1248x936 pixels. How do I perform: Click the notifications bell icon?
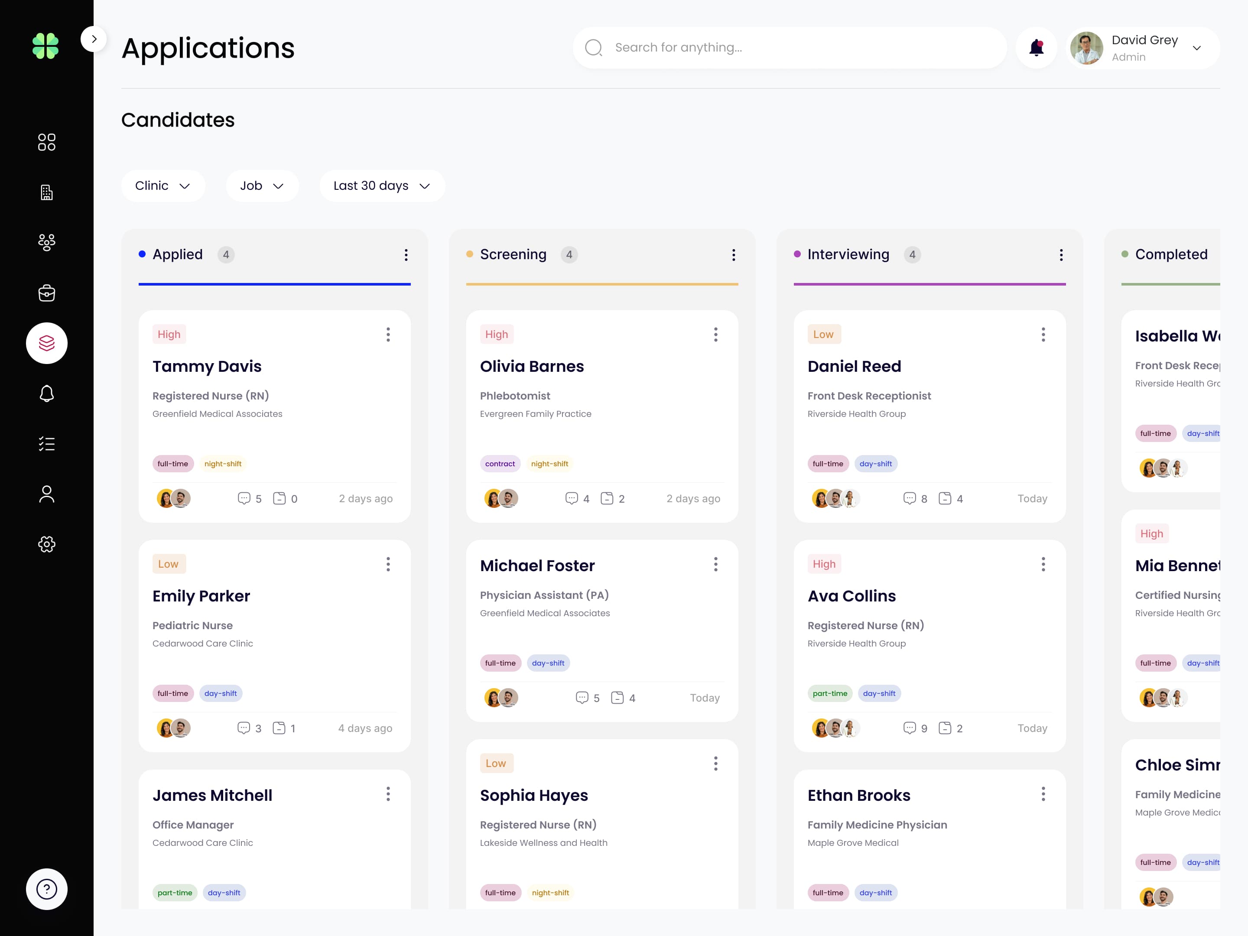click(x=1036, y=47)
